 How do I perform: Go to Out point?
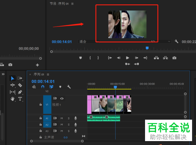point(145,58)
